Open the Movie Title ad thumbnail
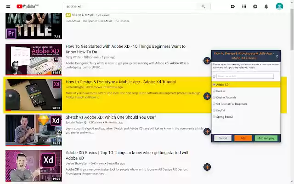The width and height of the screenshot is (294, 184). click(x=34, y=26)
